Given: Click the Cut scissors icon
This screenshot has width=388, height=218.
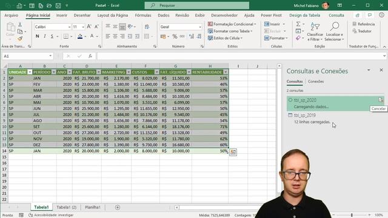Looking at the screenshot, I should [20, 24].
